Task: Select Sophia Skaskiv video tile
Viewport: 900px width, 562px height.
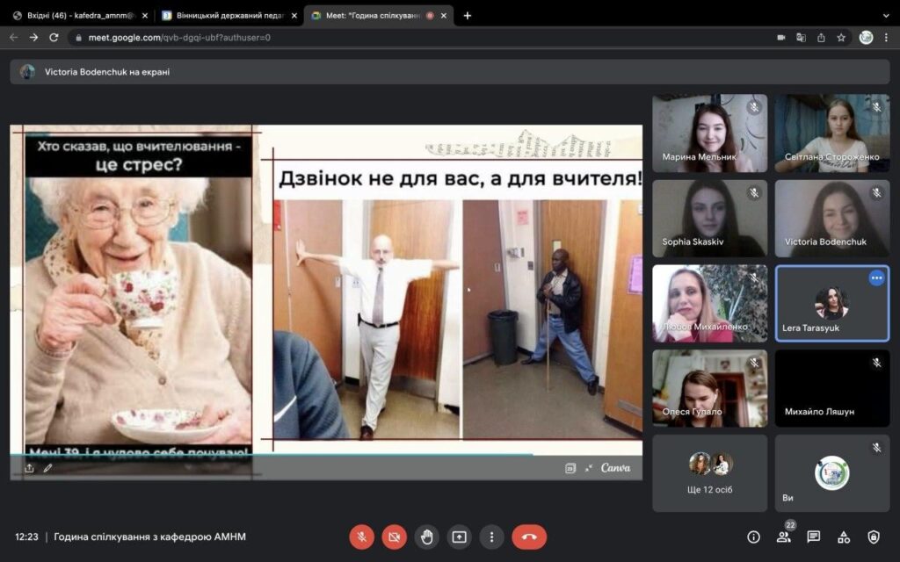Action: pos(710,219)
